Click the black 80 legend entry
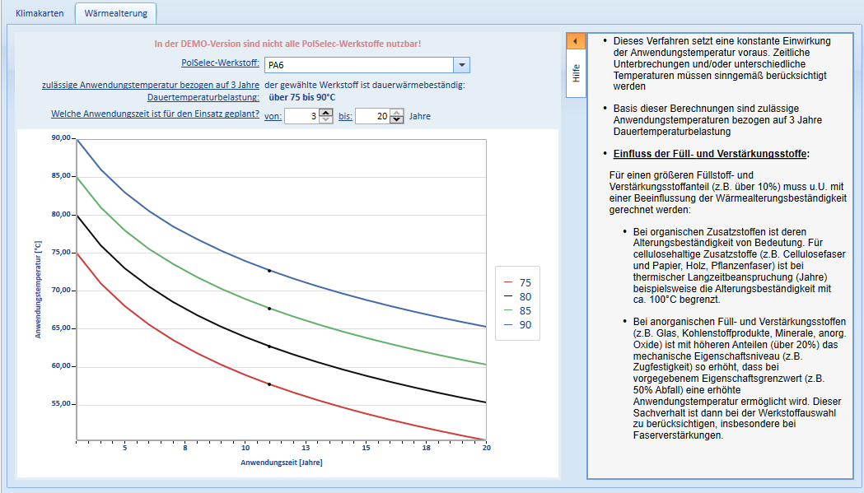The height and width of the screenshot is (493, 864). coord(517,297)
